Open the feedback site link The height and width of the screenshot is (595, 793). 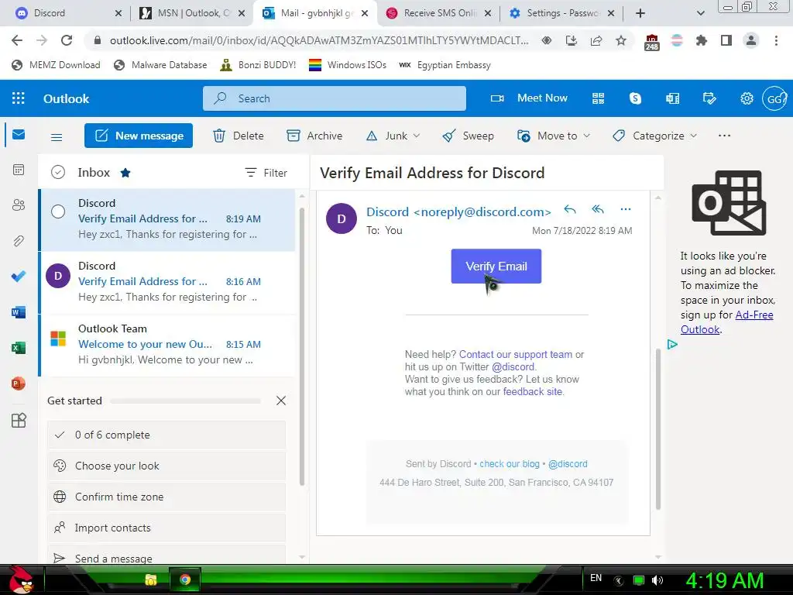click(533, 391)
